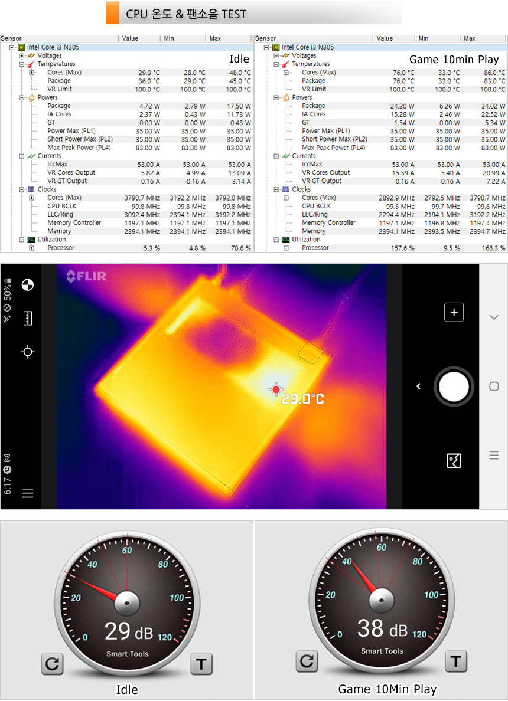This screenshot has height=701, width=508.
Task: Collapse Temperatures node in the Game panel
Action: tap(276, 64)
